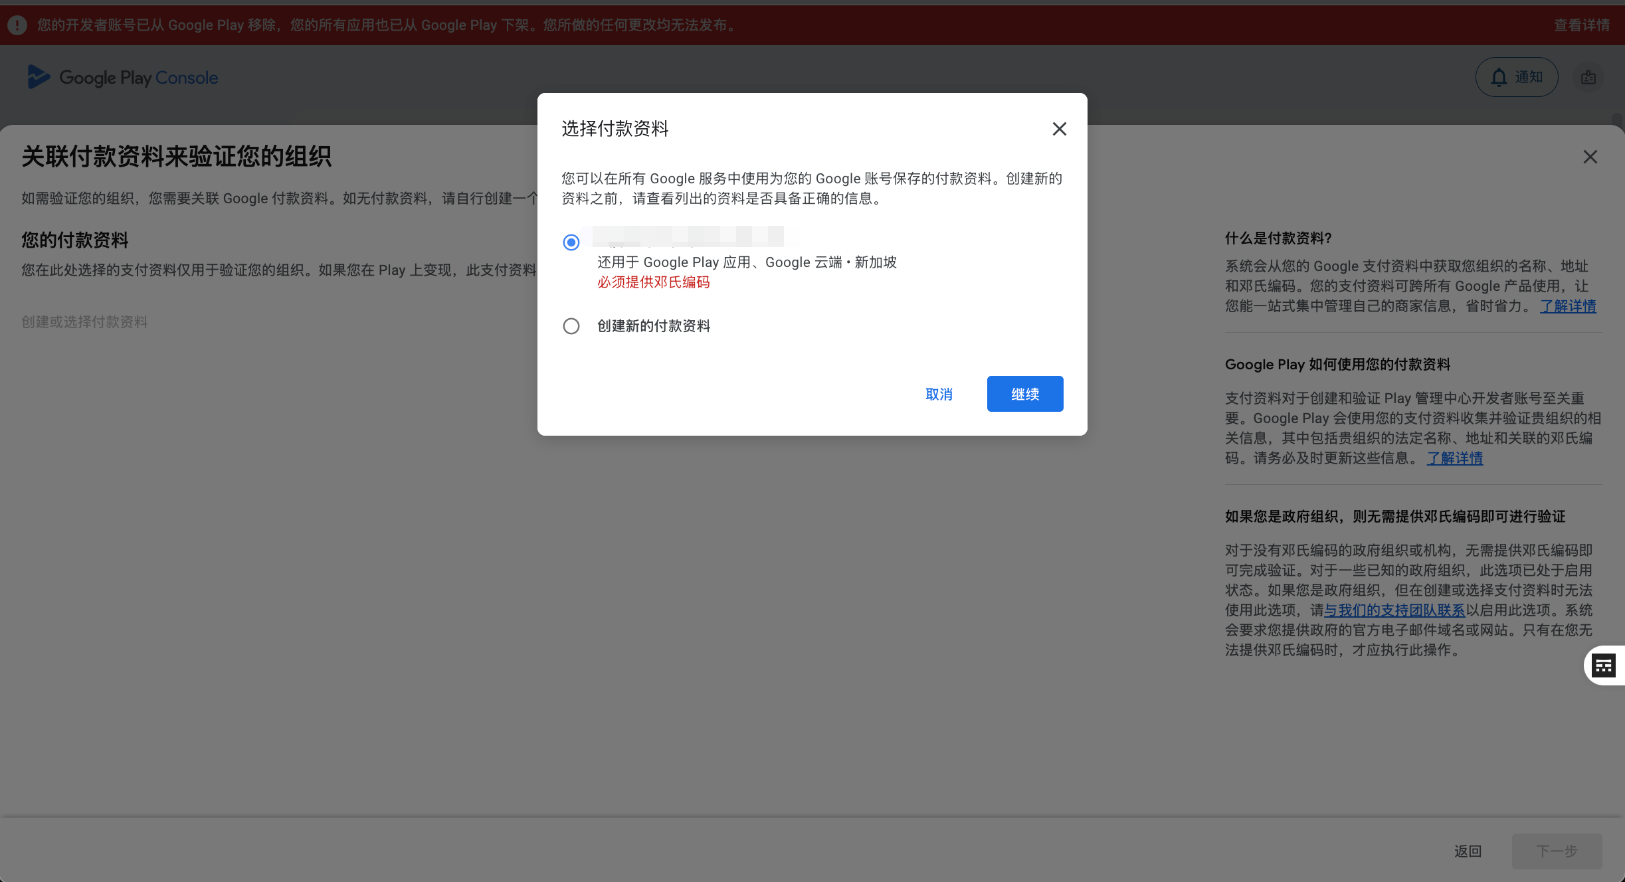The height and width of the screenshot is (882, 1625).
Task: Click the 下一步 button
Action: [x=1556, y=851]
